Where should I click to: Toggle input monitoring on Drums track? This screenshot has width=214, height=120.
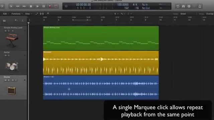point(16,80)
